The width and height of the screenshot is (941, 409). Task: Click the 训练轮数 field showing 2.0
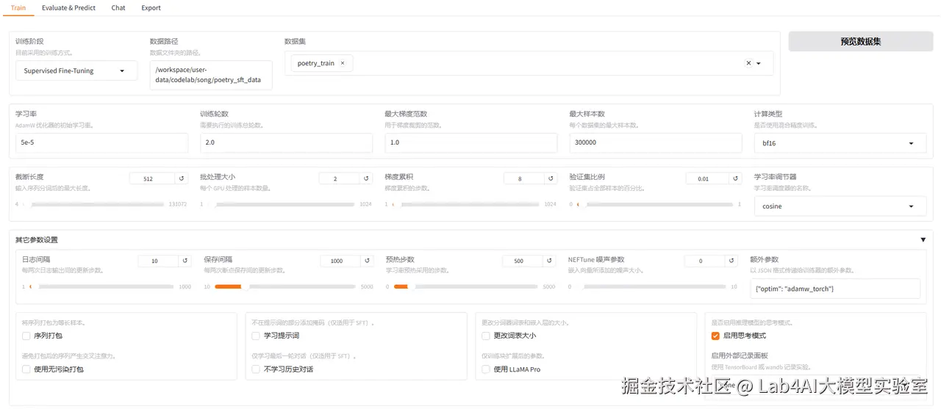286,142
